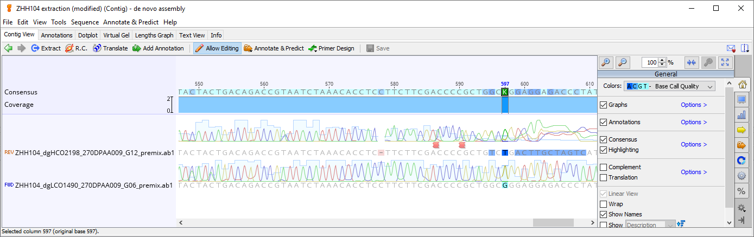Click the zoom in magnifier icon
Viewport: 754px width, 237px height.
click(x=606, y=62)
